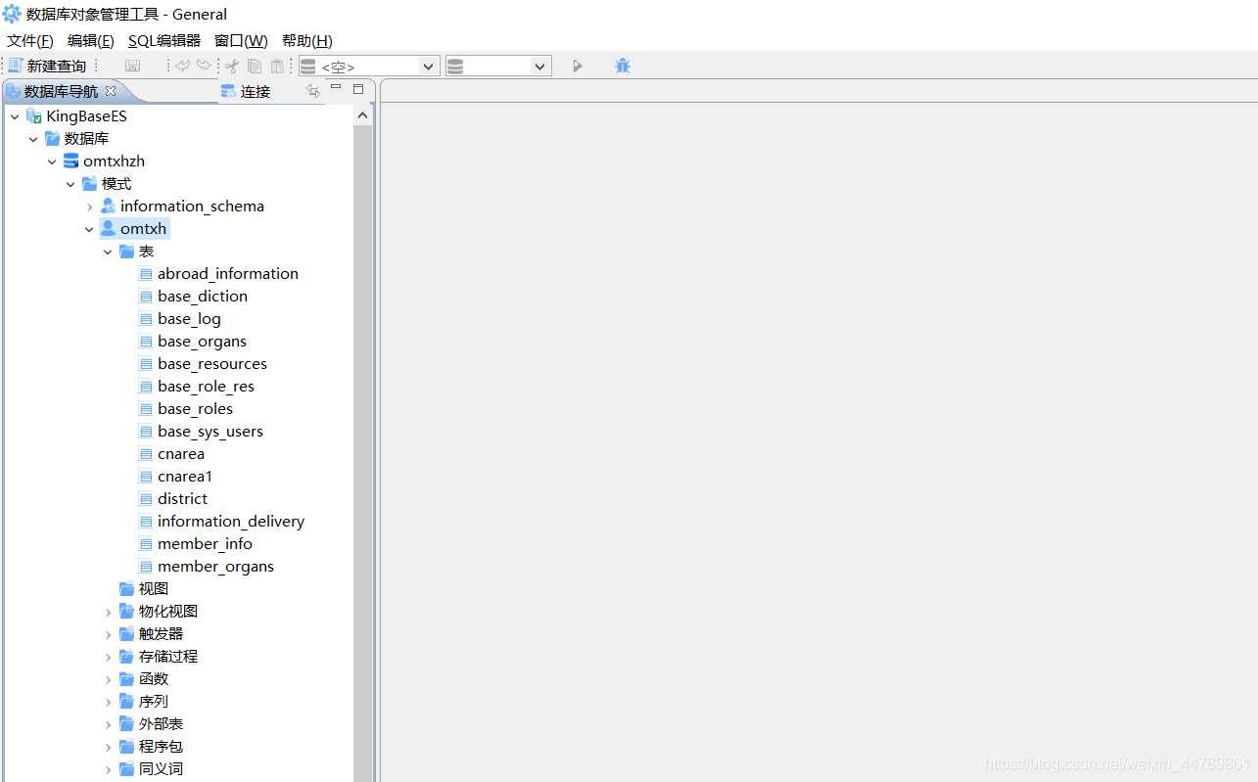Expand the information_schema node
Image resolution: width=1258 pixels, height=782 pixels.
(89, 207)
